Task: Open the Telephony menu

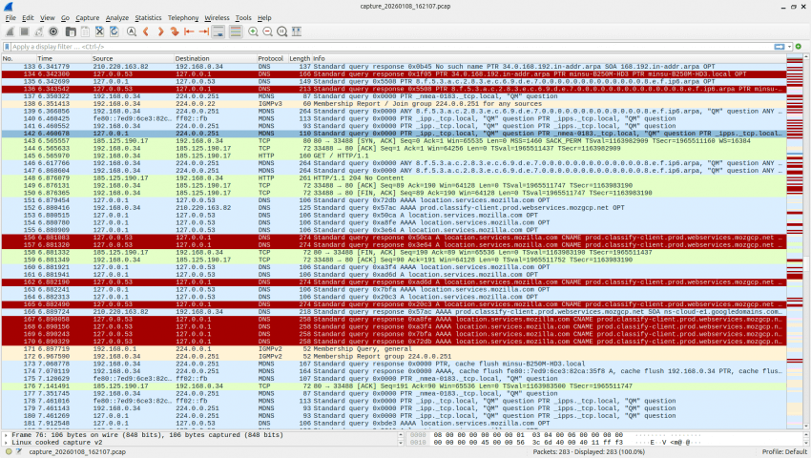Action: point(183,17)
